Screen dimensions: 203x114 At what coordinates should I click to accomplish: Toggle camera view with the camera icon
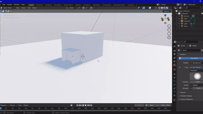pos(169,34)
